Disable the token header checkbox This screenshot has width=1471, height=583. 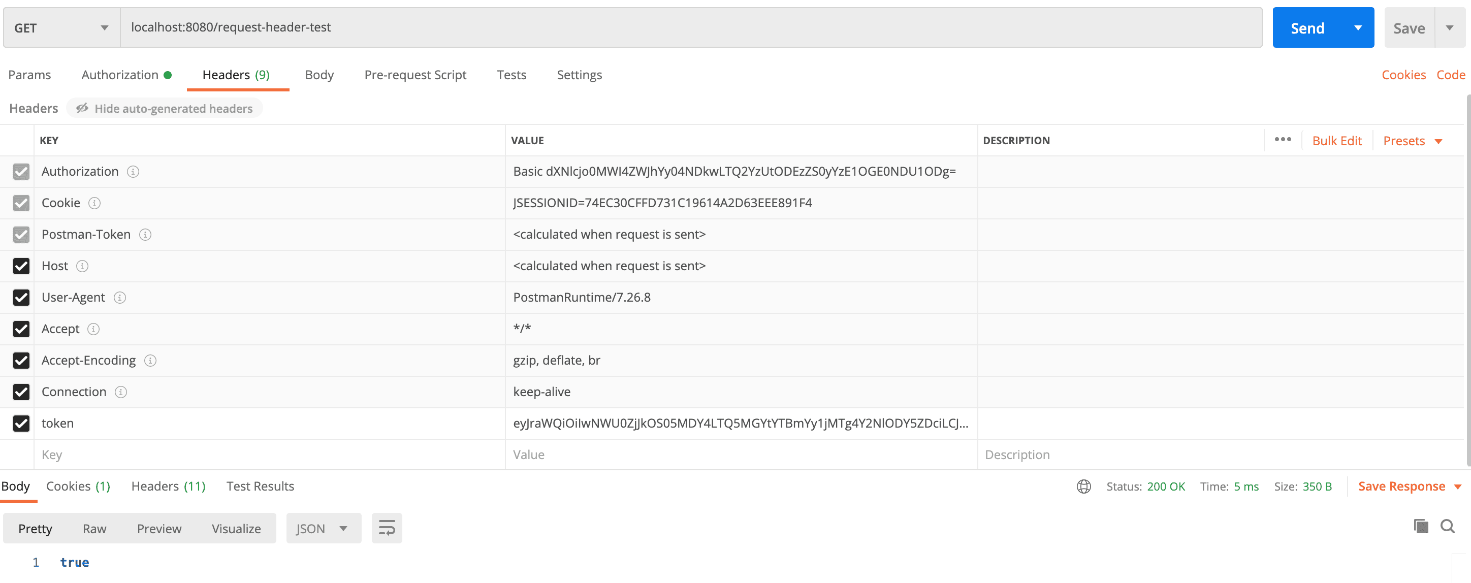pos(21,423)
